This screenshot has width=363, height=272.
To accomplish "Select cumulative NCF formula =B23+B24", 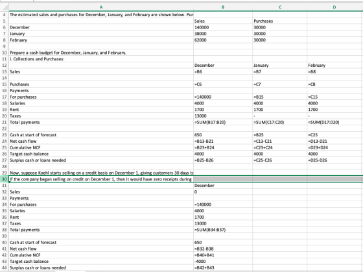I will click(223, 147).
